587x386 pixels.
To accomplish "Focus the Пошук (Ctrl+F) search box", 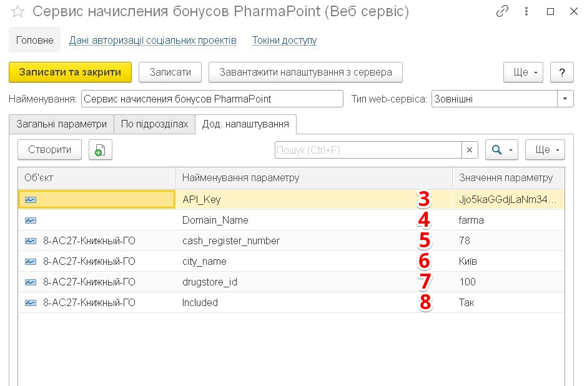I will coord(368,150).
